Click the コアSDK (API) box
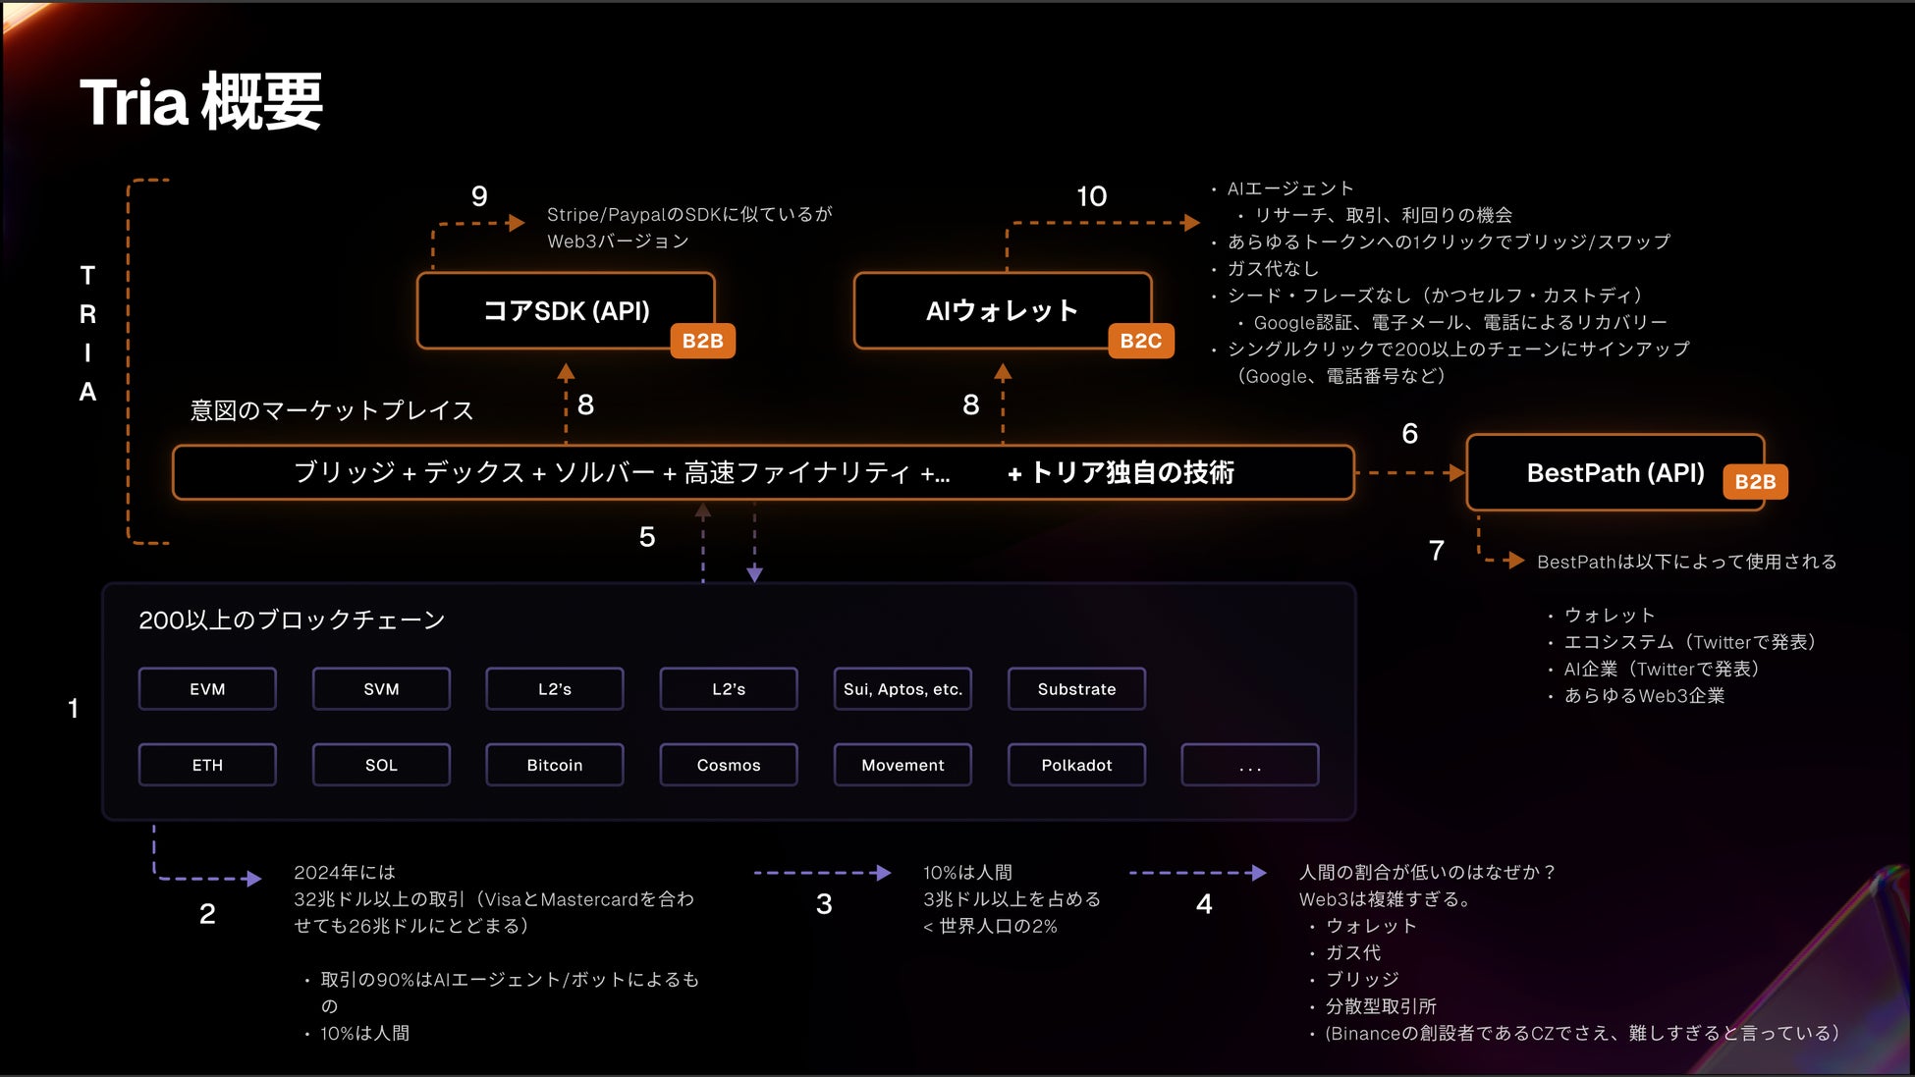1915x1077 pixels. [565, 311]
